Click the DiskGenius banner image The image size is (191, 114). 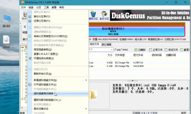[x=150, y=15]
